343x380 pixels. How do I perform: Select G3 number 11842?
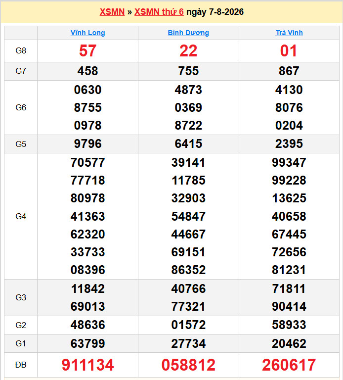click(87, 289)
